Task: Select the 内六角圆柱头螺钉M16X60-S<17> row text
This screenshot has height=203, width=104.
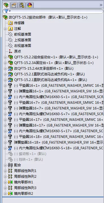Action: tap(59, 131)
